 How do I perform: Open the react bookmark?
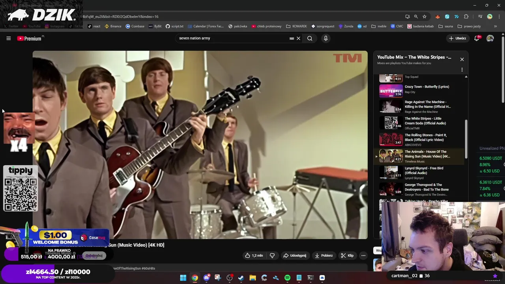tap(94, 26)
